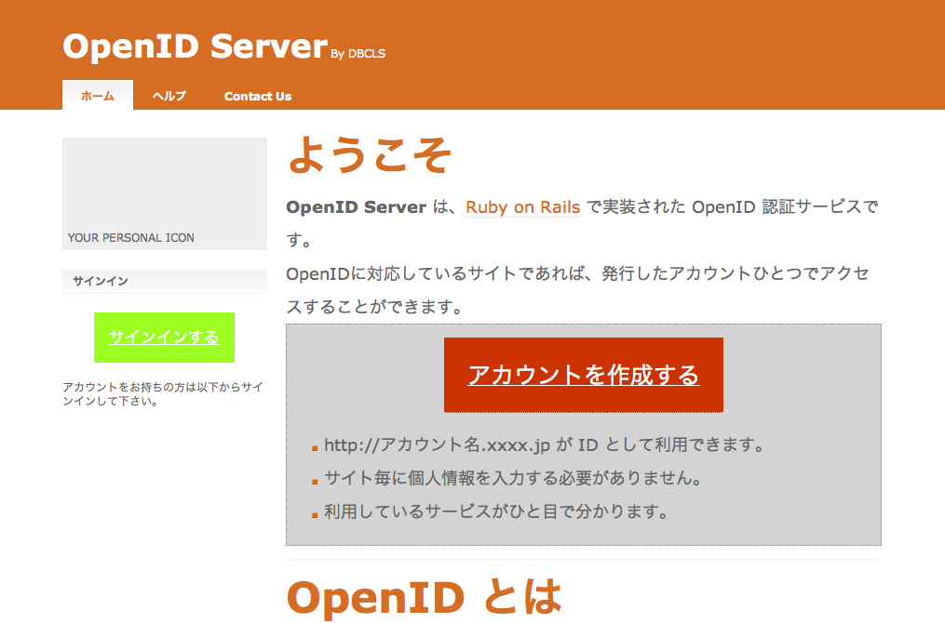Screen dimensions: 945x623
Task: Click the OpenID とは heading
Action: 424,597
